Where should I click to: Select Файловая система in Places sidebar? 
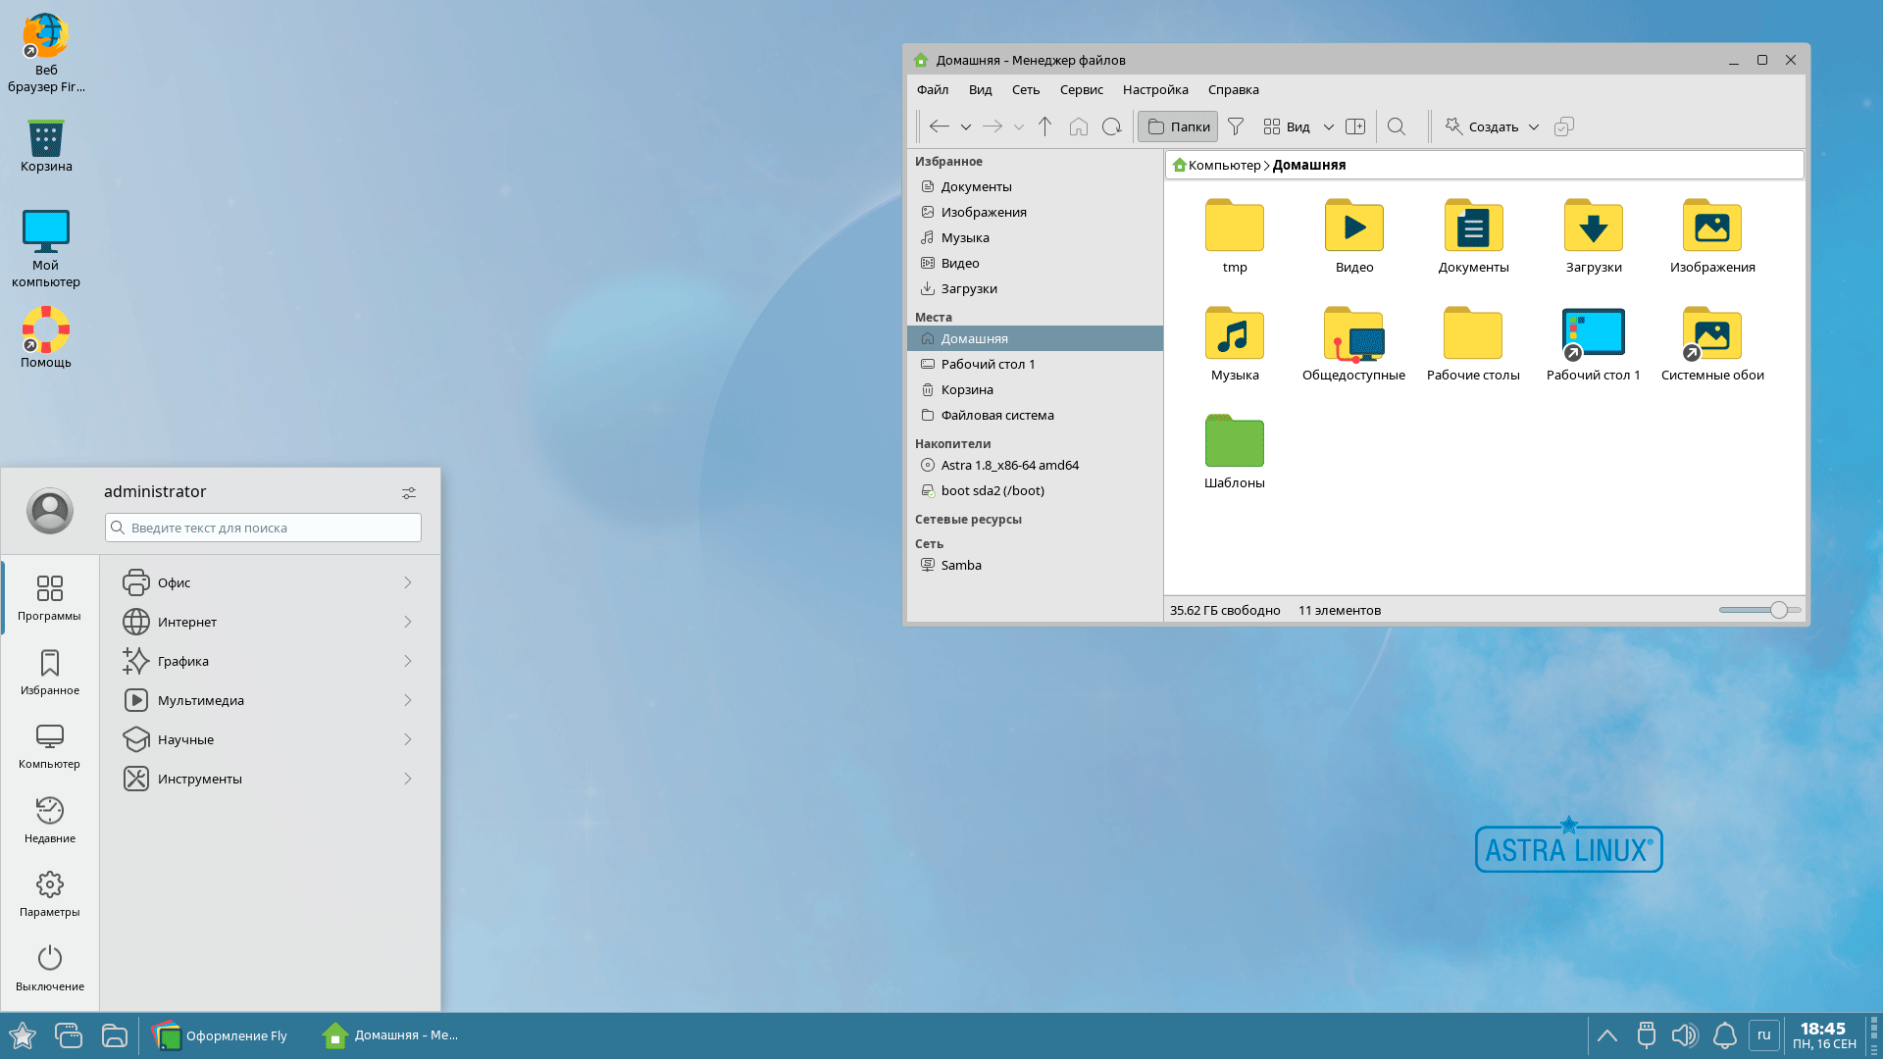tap(997, 415)
